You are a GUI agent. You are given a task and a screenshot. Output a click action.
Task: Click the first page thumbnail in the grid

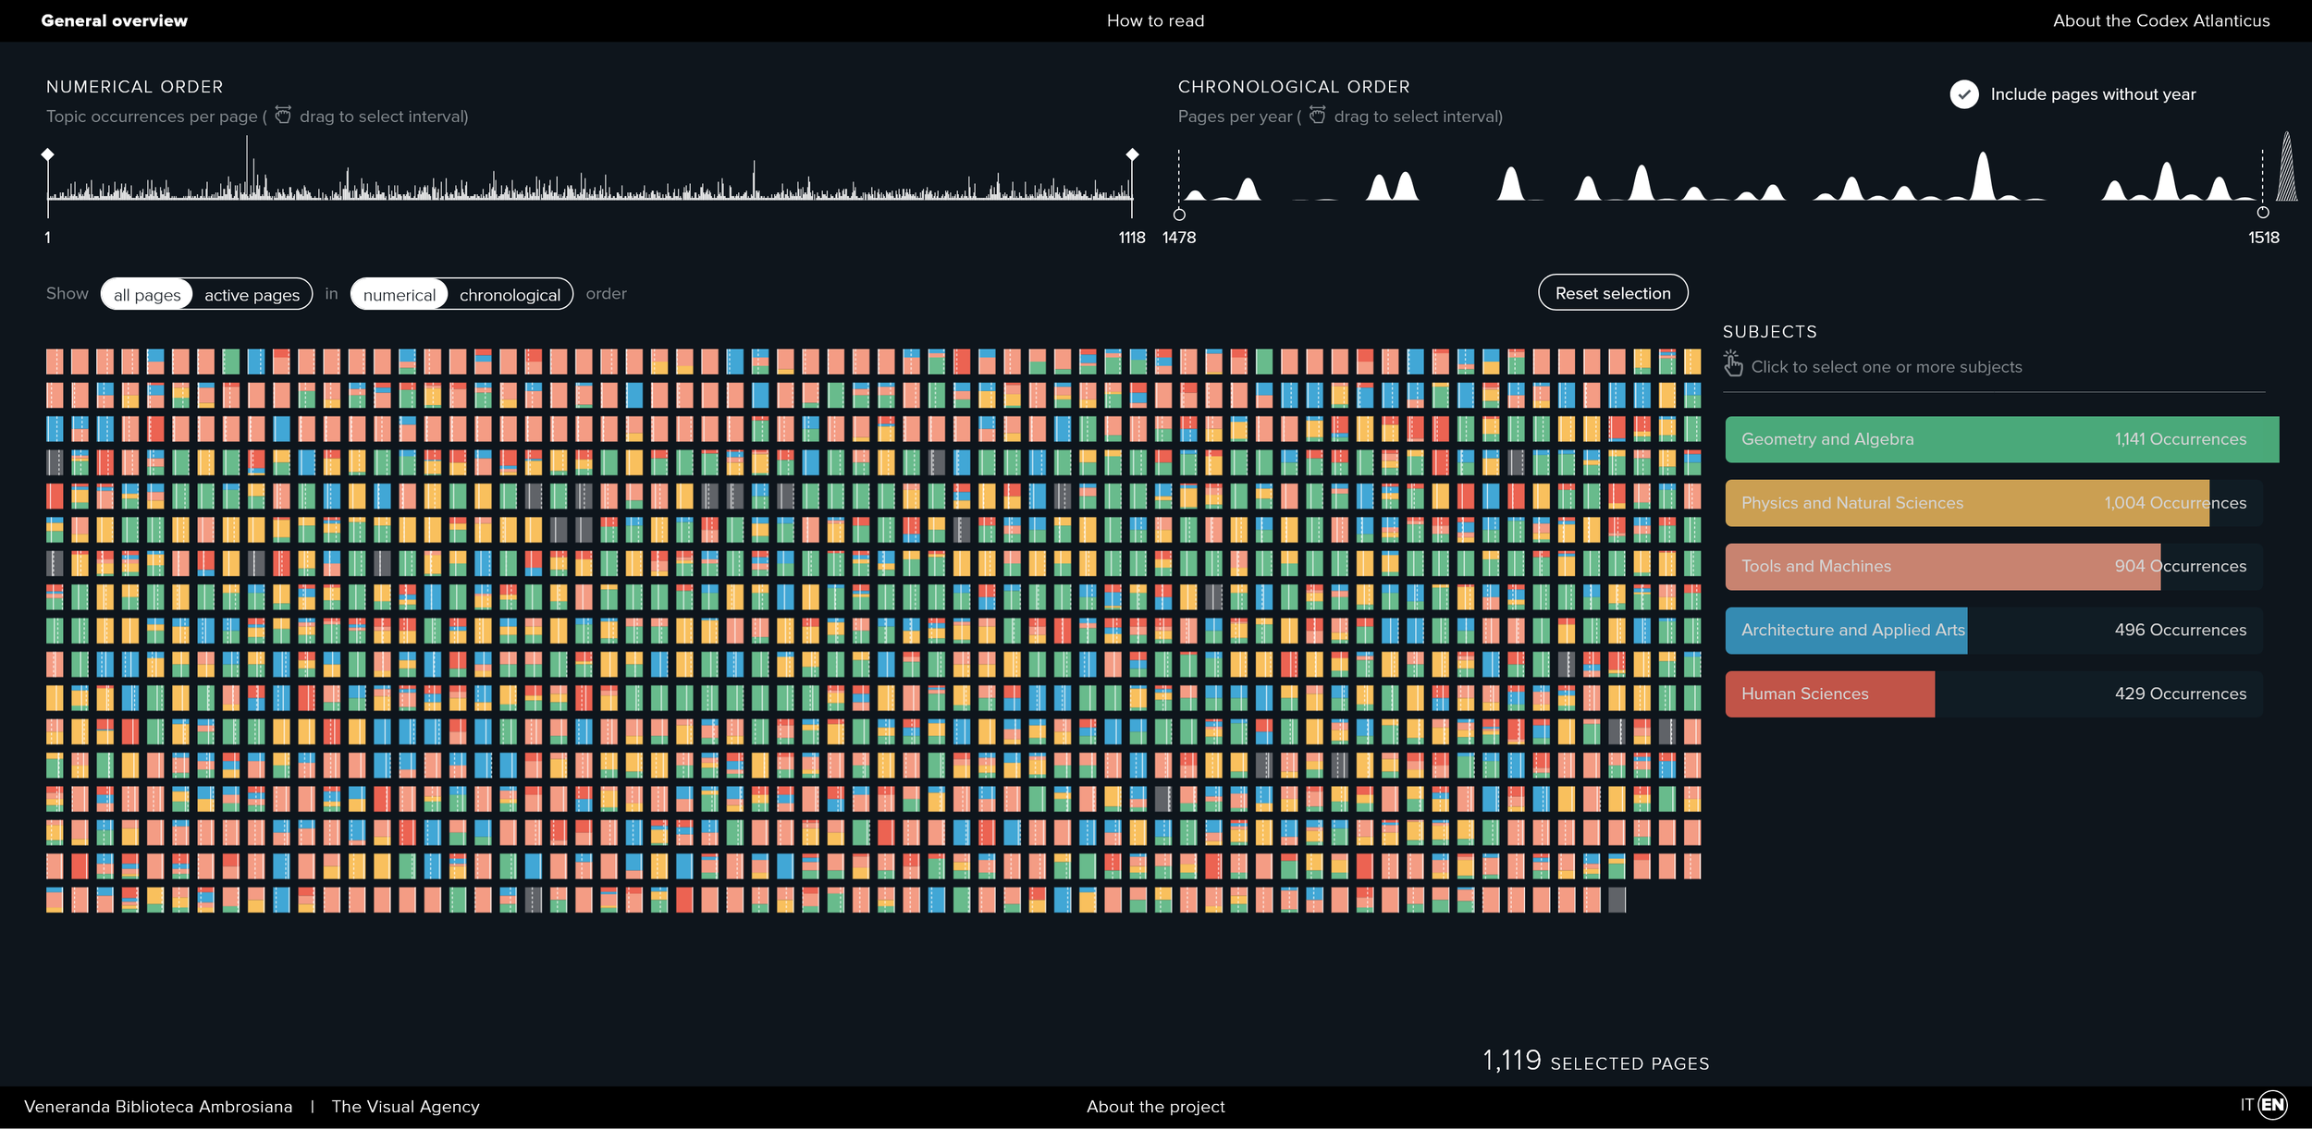pyautogui.click(x=55, y=362)
